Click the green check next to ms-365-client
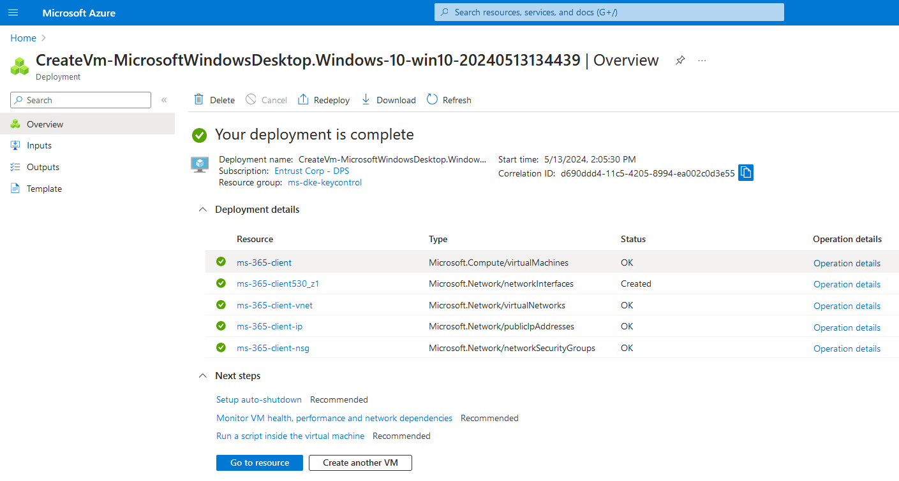The height and width of the screenshot is (481, 899). point(221,262)
